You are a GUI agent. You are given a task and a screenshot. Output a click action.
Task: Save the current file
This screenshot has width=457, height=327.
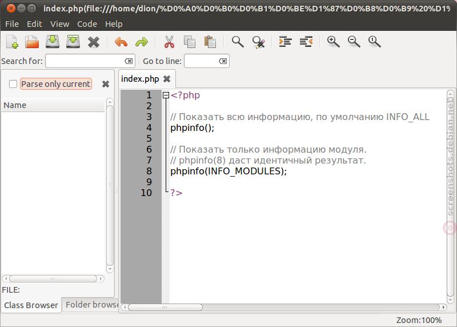(x=53, y=42)
